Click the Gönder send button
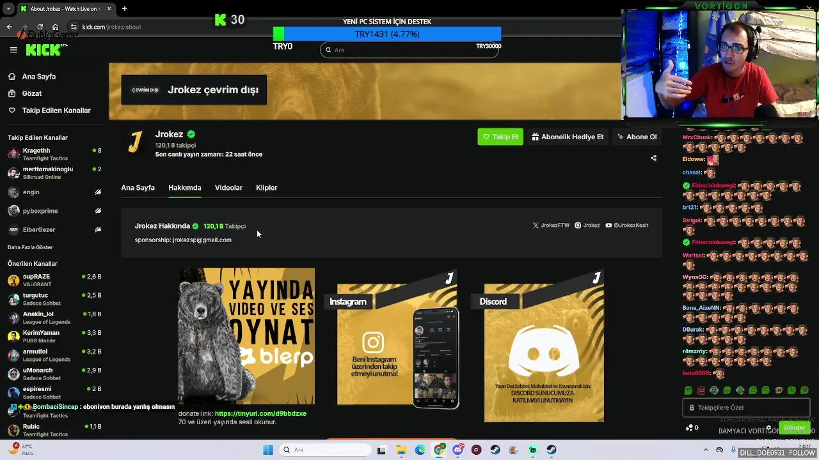The width and height of the screenshot is (819, 460). pyautogui.click(x=795, y=427)
